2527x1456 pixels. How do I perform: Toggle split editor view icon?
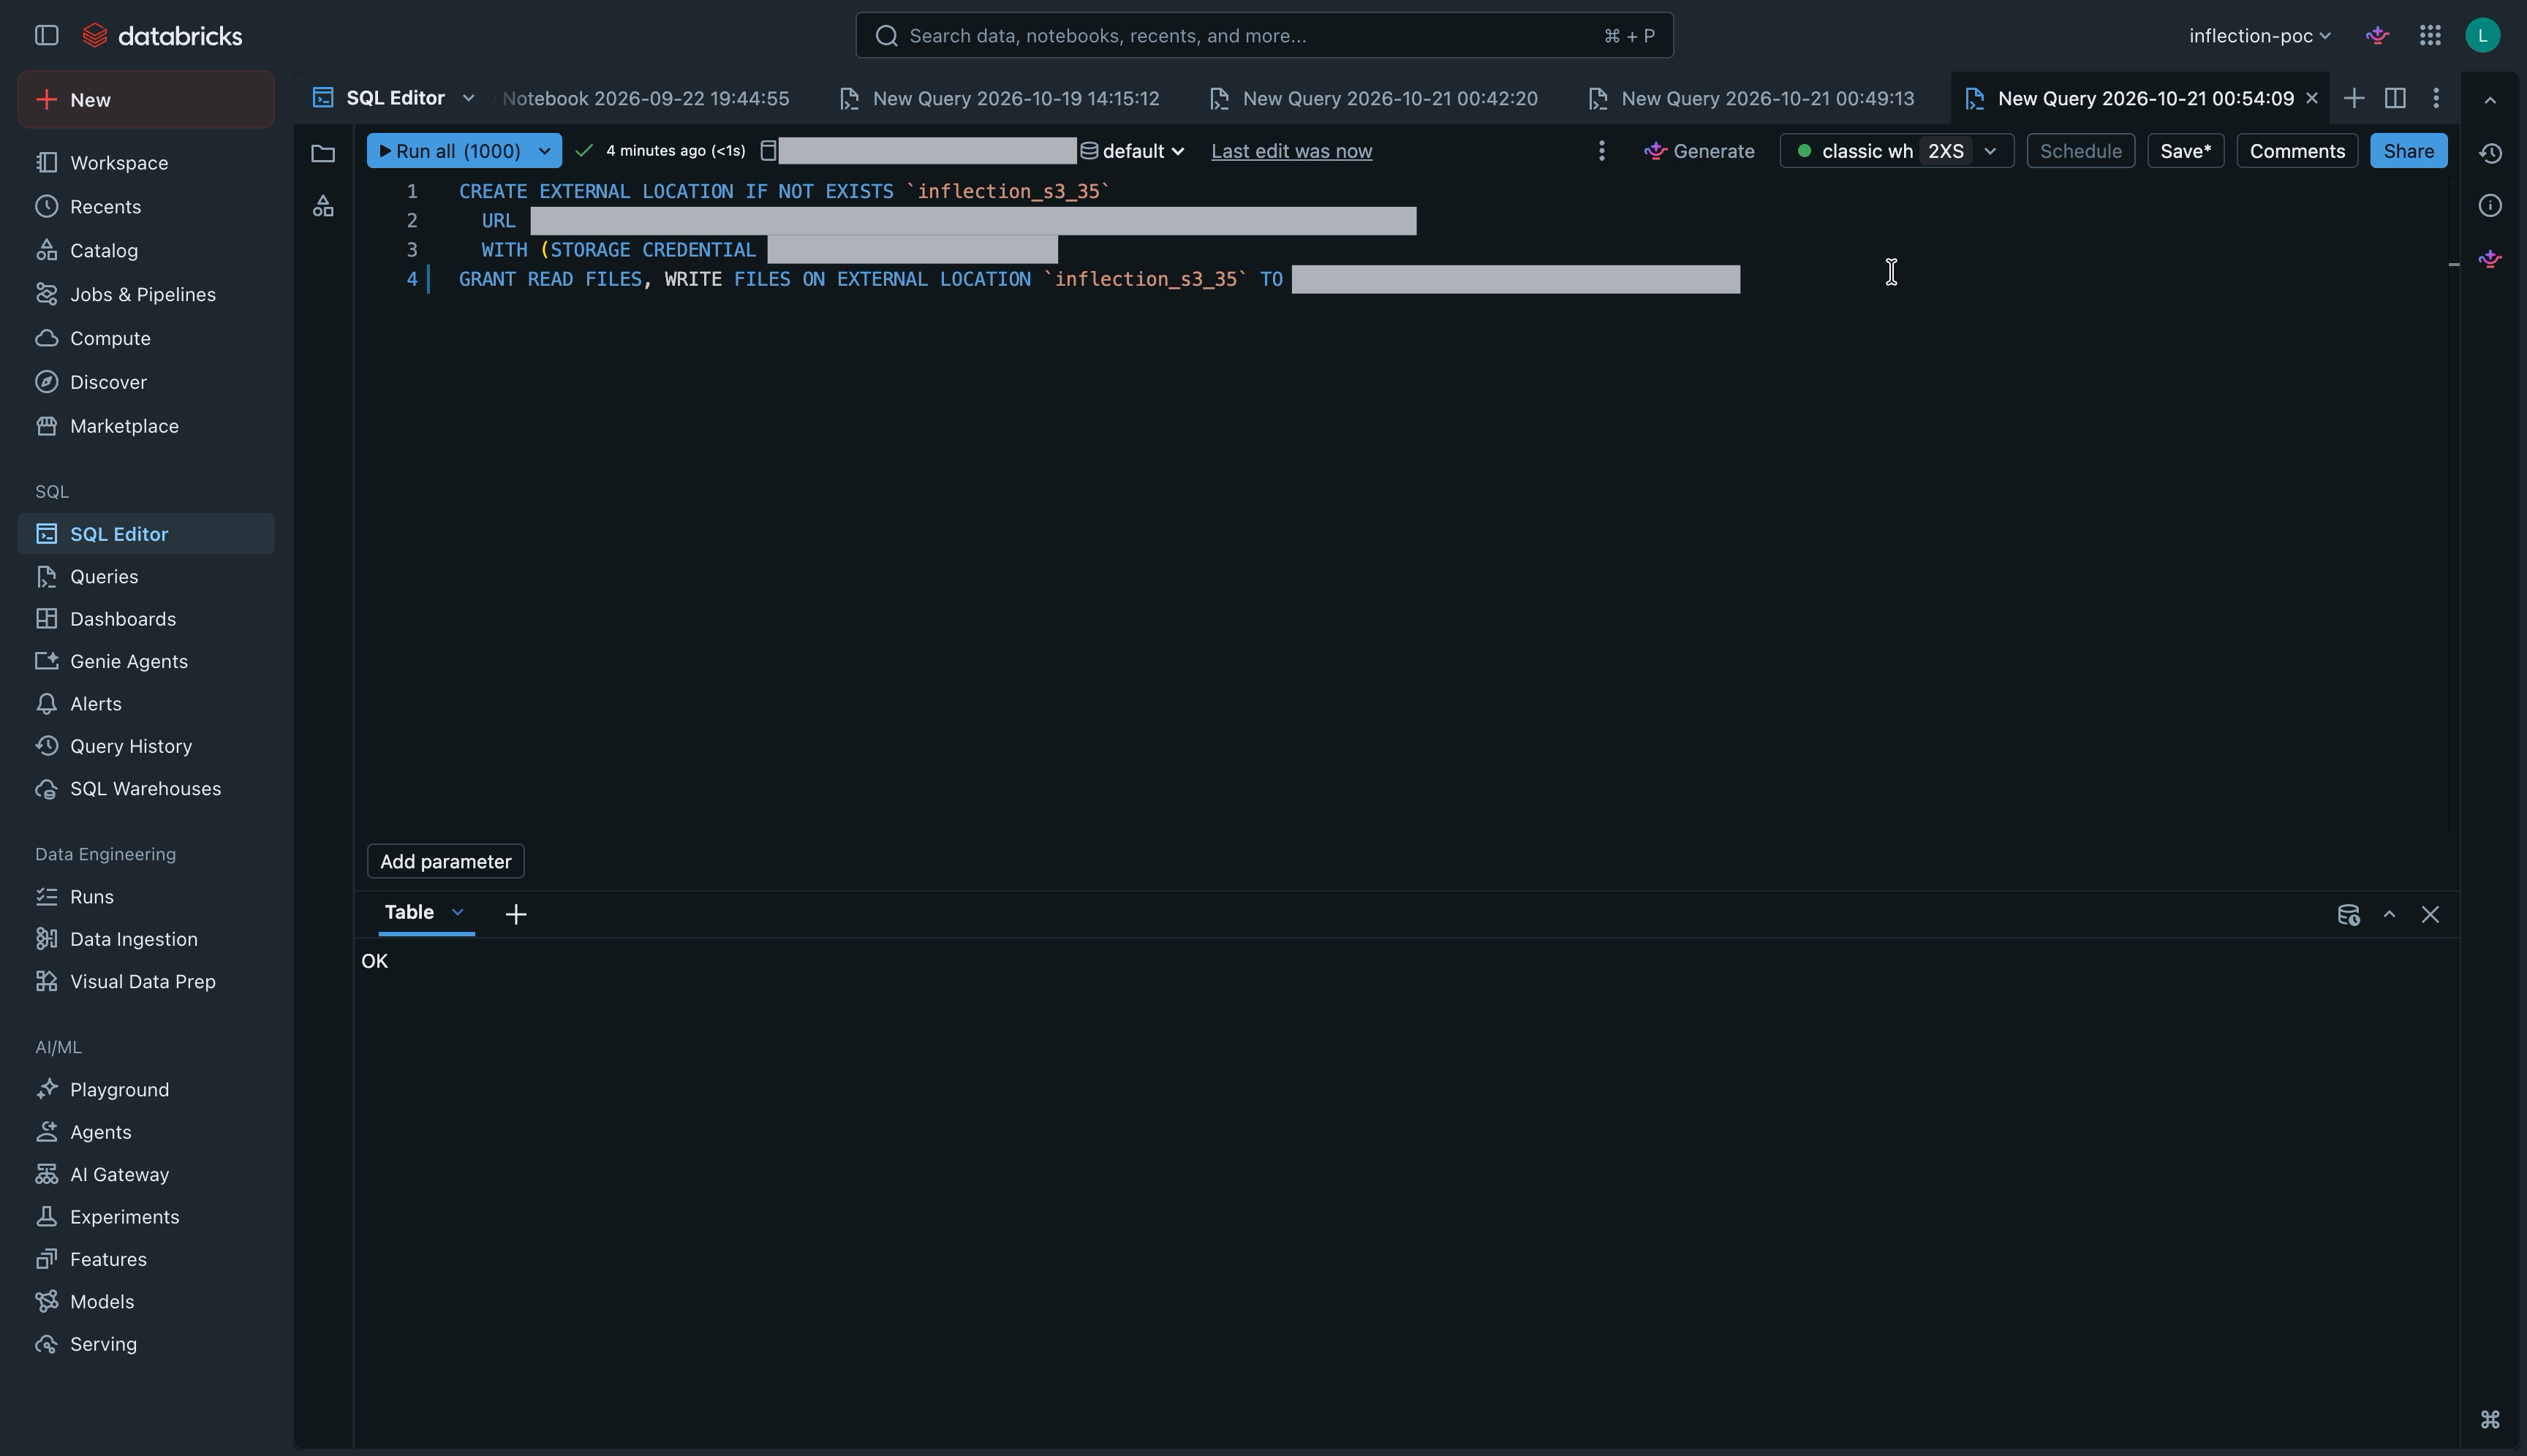pos(2395,98)
